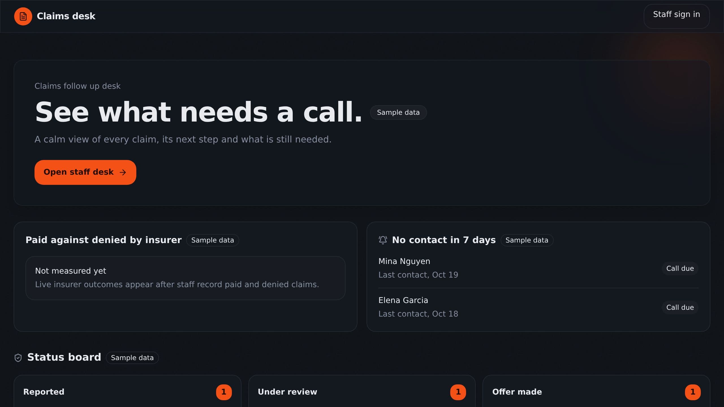Click the count badge in the Reported column
This screenshot has height=407, width=724.
(x=224, y=392)
